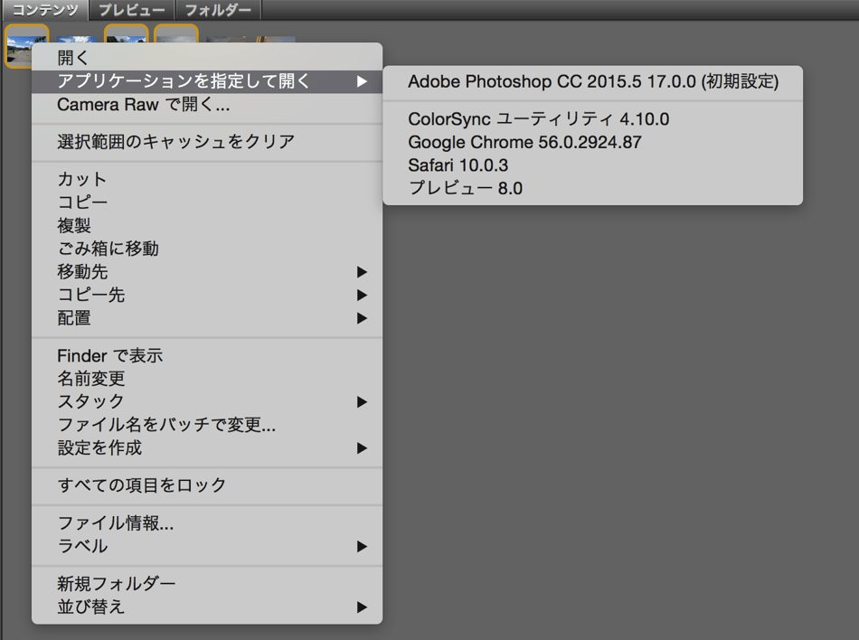Viewport: 859px width, 640px height.
Task: Select すべての項目をロック
Action: (207, 485)
